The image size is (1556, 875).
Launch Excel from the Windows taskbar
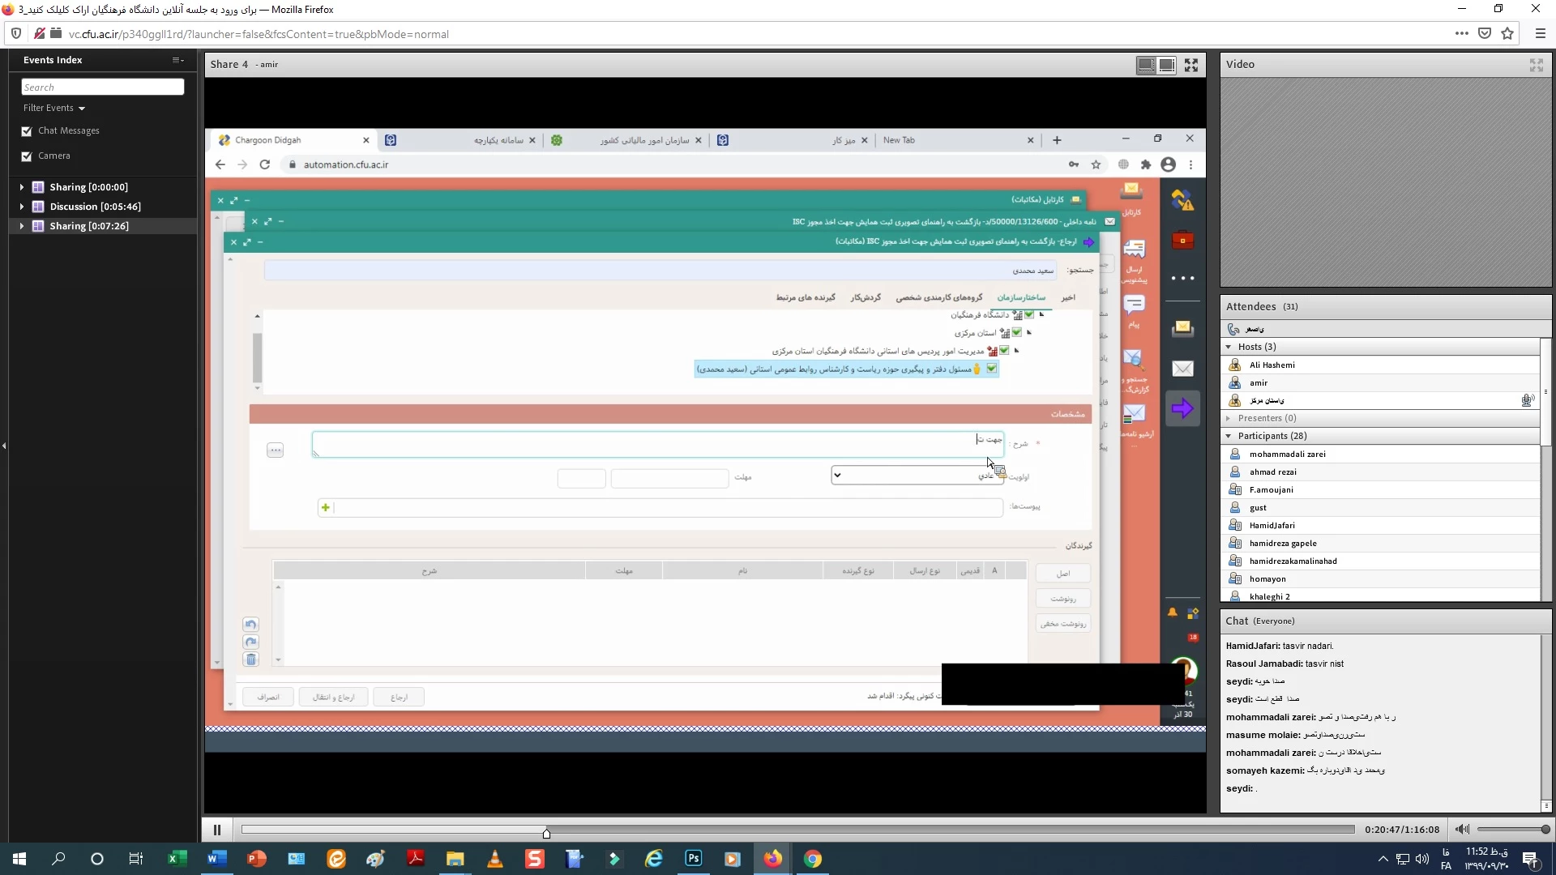coord(177,859)
